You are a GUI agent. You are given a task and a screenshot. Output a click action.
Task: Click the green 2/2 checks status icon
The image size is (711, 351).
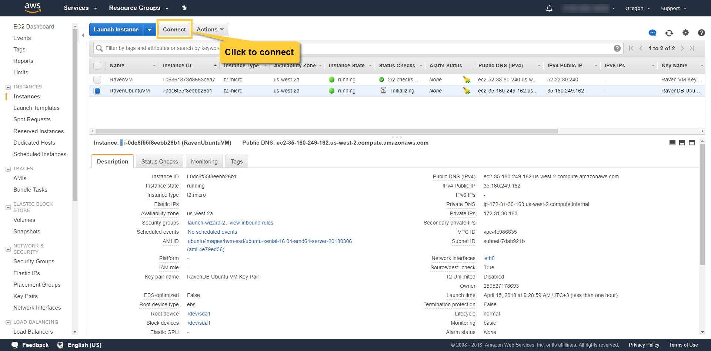[382, 80]
